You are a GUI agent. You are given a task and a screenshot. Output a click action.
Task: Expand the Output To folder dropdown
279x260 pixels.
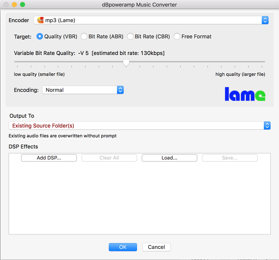point(267,126)
